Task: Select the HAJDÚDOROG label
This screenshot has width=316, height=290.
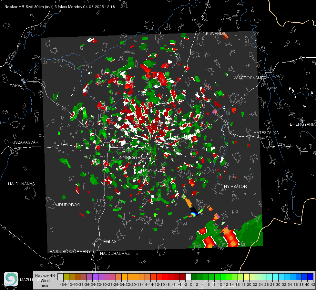Action: click(x=66, y=205)
